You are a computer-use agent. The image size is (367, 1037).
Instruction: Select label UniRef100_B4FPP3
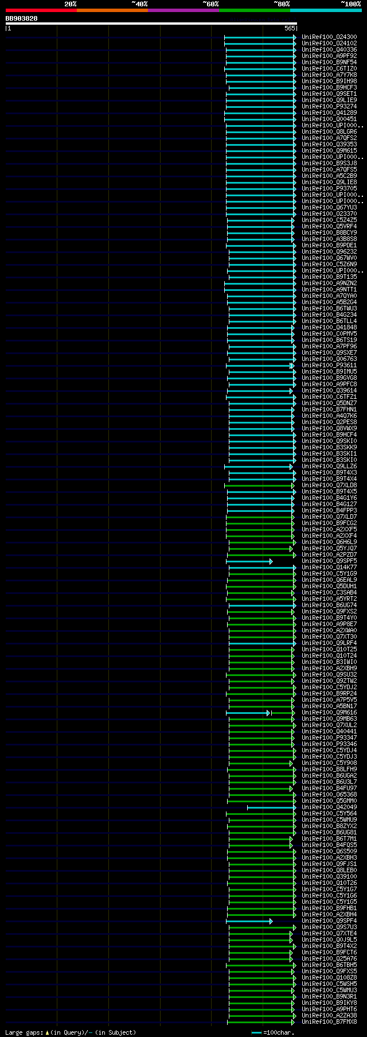coord(329,511)
